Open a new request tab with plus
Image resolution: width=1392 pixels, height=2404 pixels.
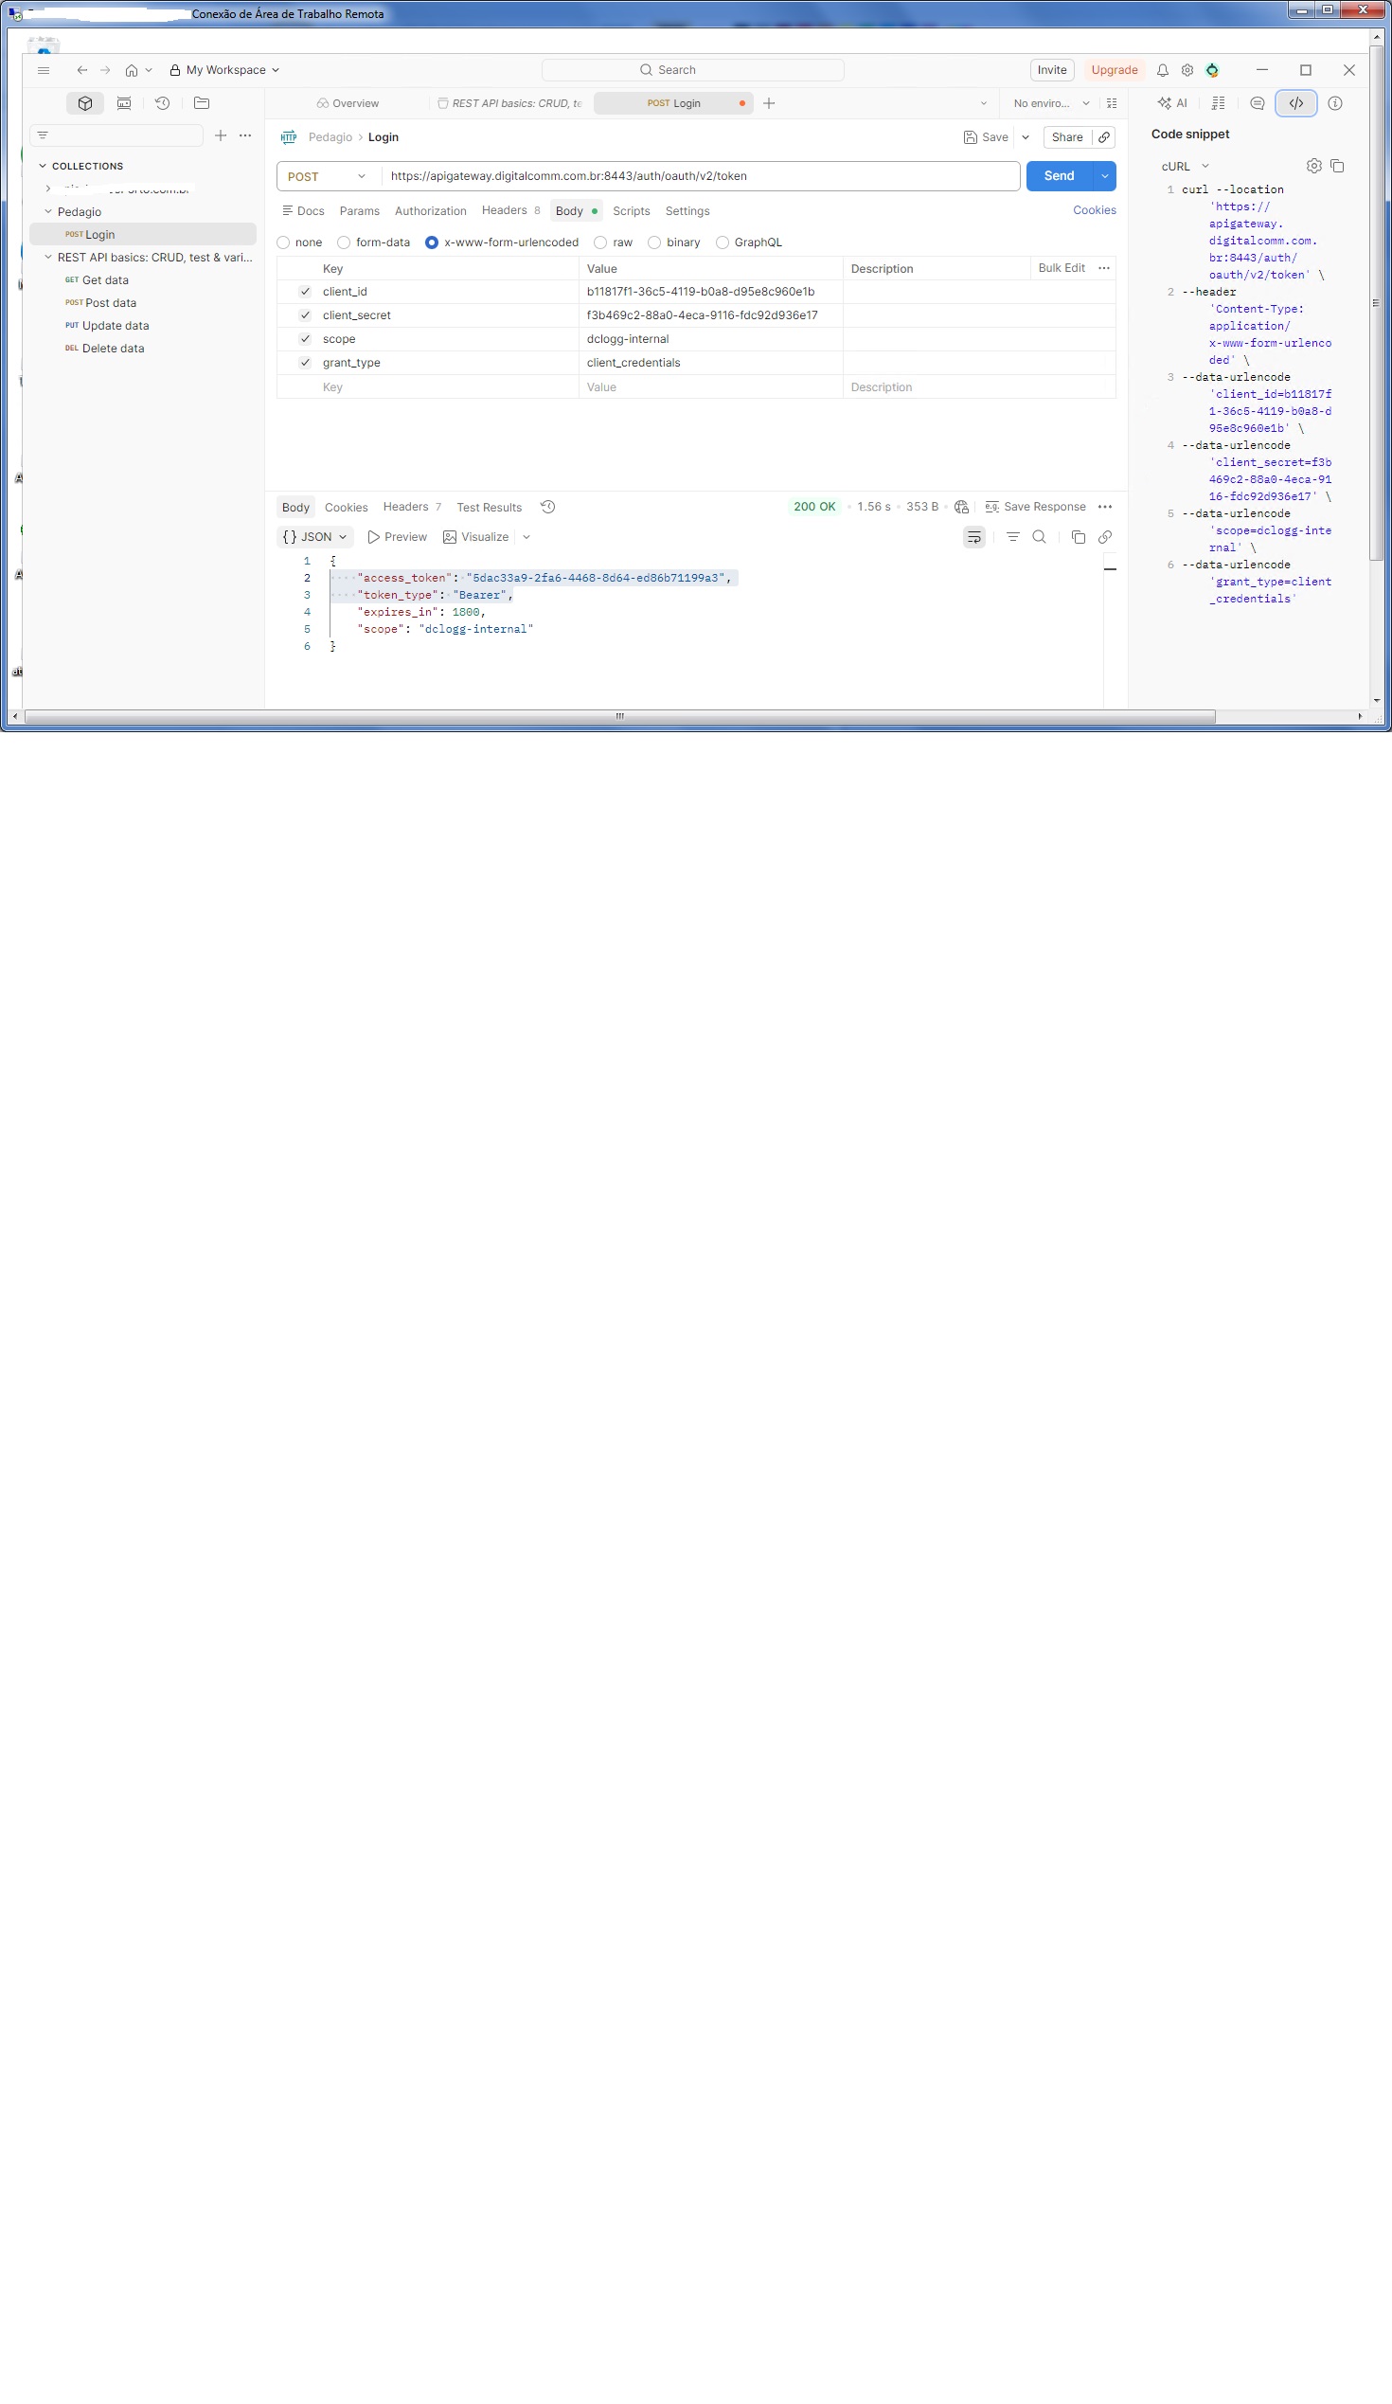tap(770, 103)
